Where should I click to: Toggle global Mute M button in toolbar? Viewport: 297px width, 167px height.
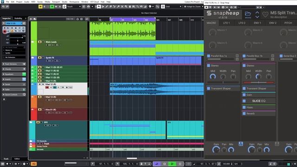(x=40, y=6)
